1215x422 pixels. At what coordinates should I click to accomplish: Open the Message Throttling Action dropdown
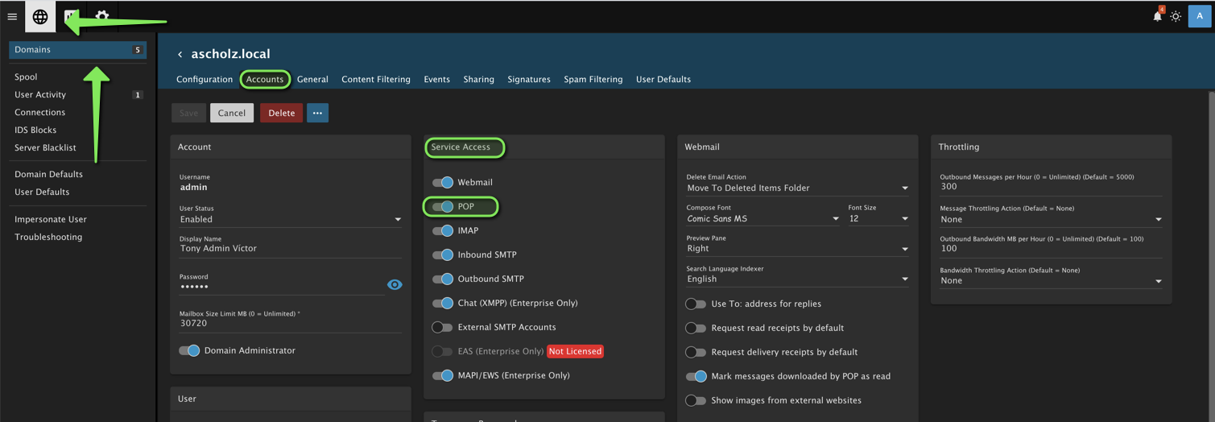point(1050,219)
